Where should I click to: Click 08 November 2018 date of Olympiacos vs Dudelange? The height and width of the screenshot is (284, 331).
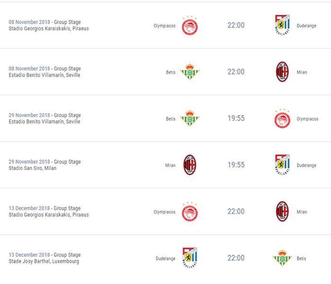29,22
